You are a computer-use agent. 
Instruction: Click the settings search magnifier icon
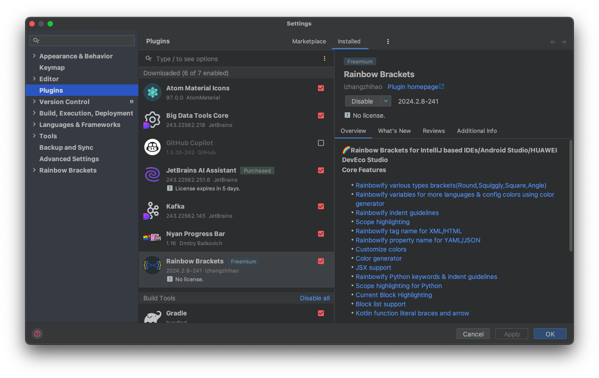(37, 41)
